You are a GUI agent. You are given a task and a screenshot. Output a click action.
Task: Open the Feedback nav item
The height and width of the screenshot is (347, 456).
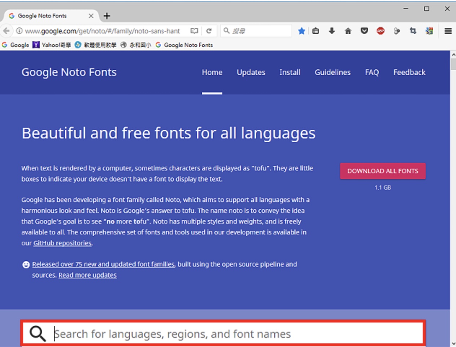pyautogui.click(x=409, y=72)
